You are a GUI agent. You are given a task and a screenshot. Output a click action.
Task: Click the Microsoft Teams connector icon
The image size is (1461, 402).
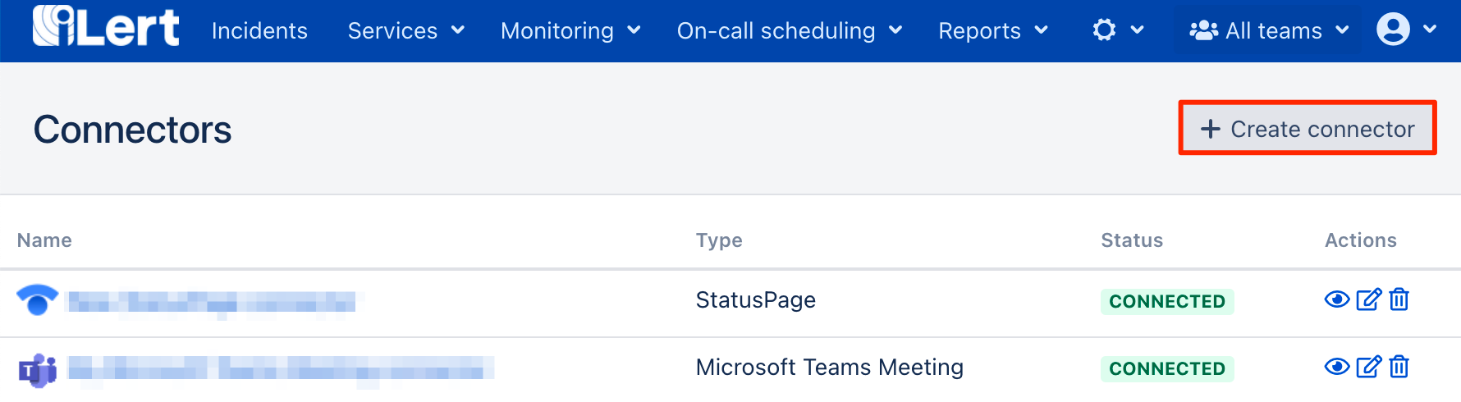pos(37,371)
